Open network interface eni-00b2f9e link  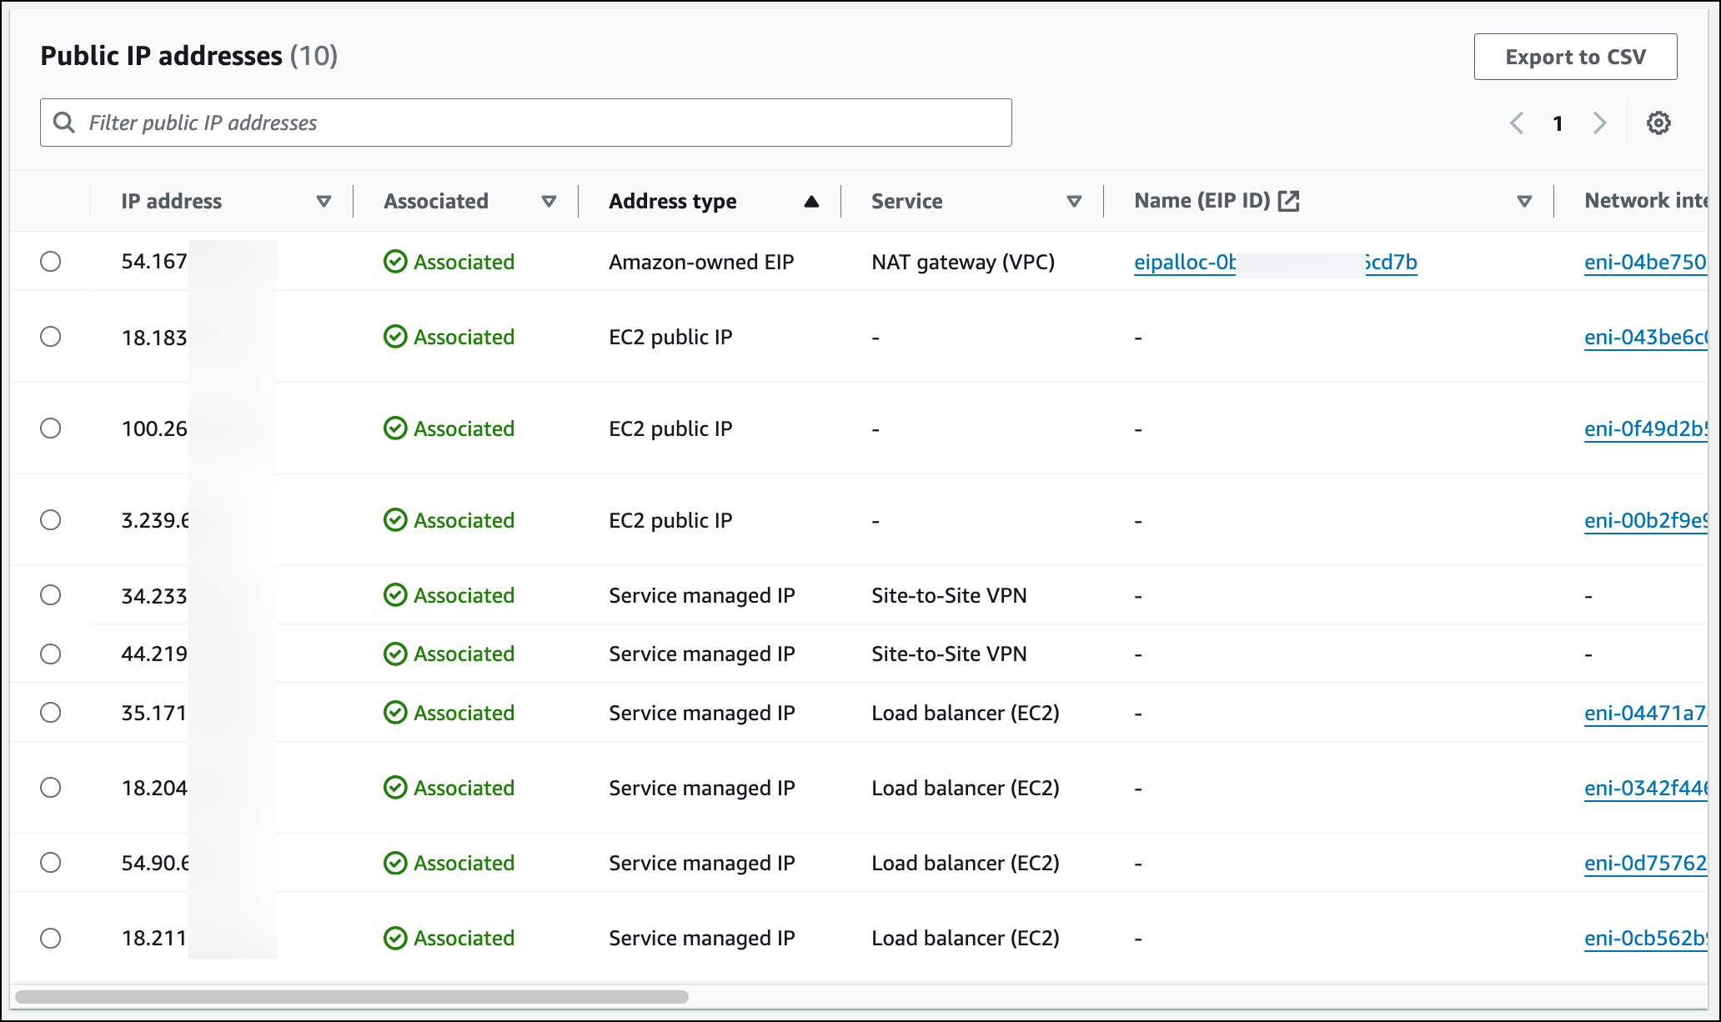[x=1645, y=521]
